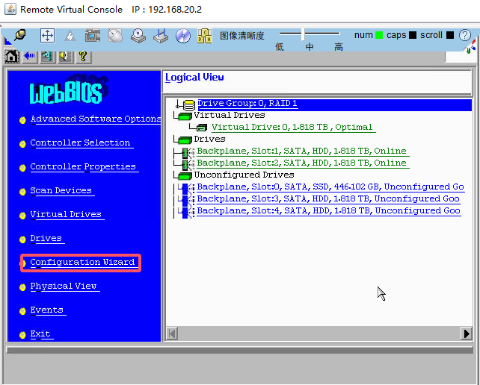The height and width of the screenshot is (385, 480).
Task: Click the WebBIOS sound speaker icon
Action: [66, 57]
